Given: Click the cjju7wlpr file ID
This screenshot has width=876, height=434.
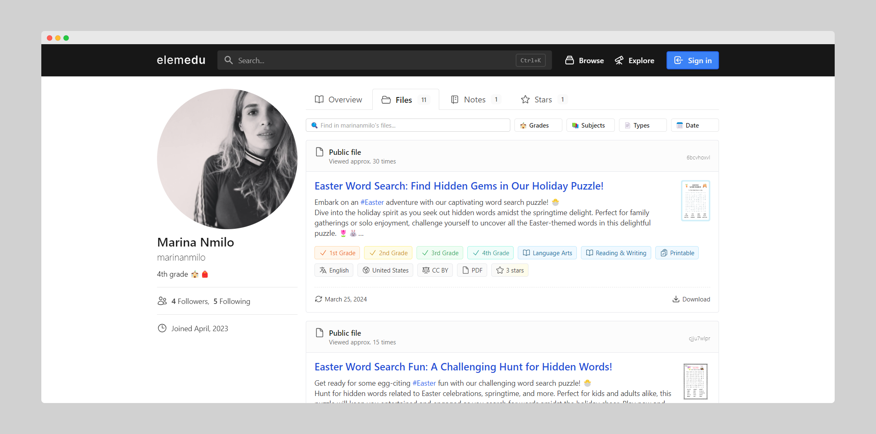Looking at the screenshot, I should [699, 338].
